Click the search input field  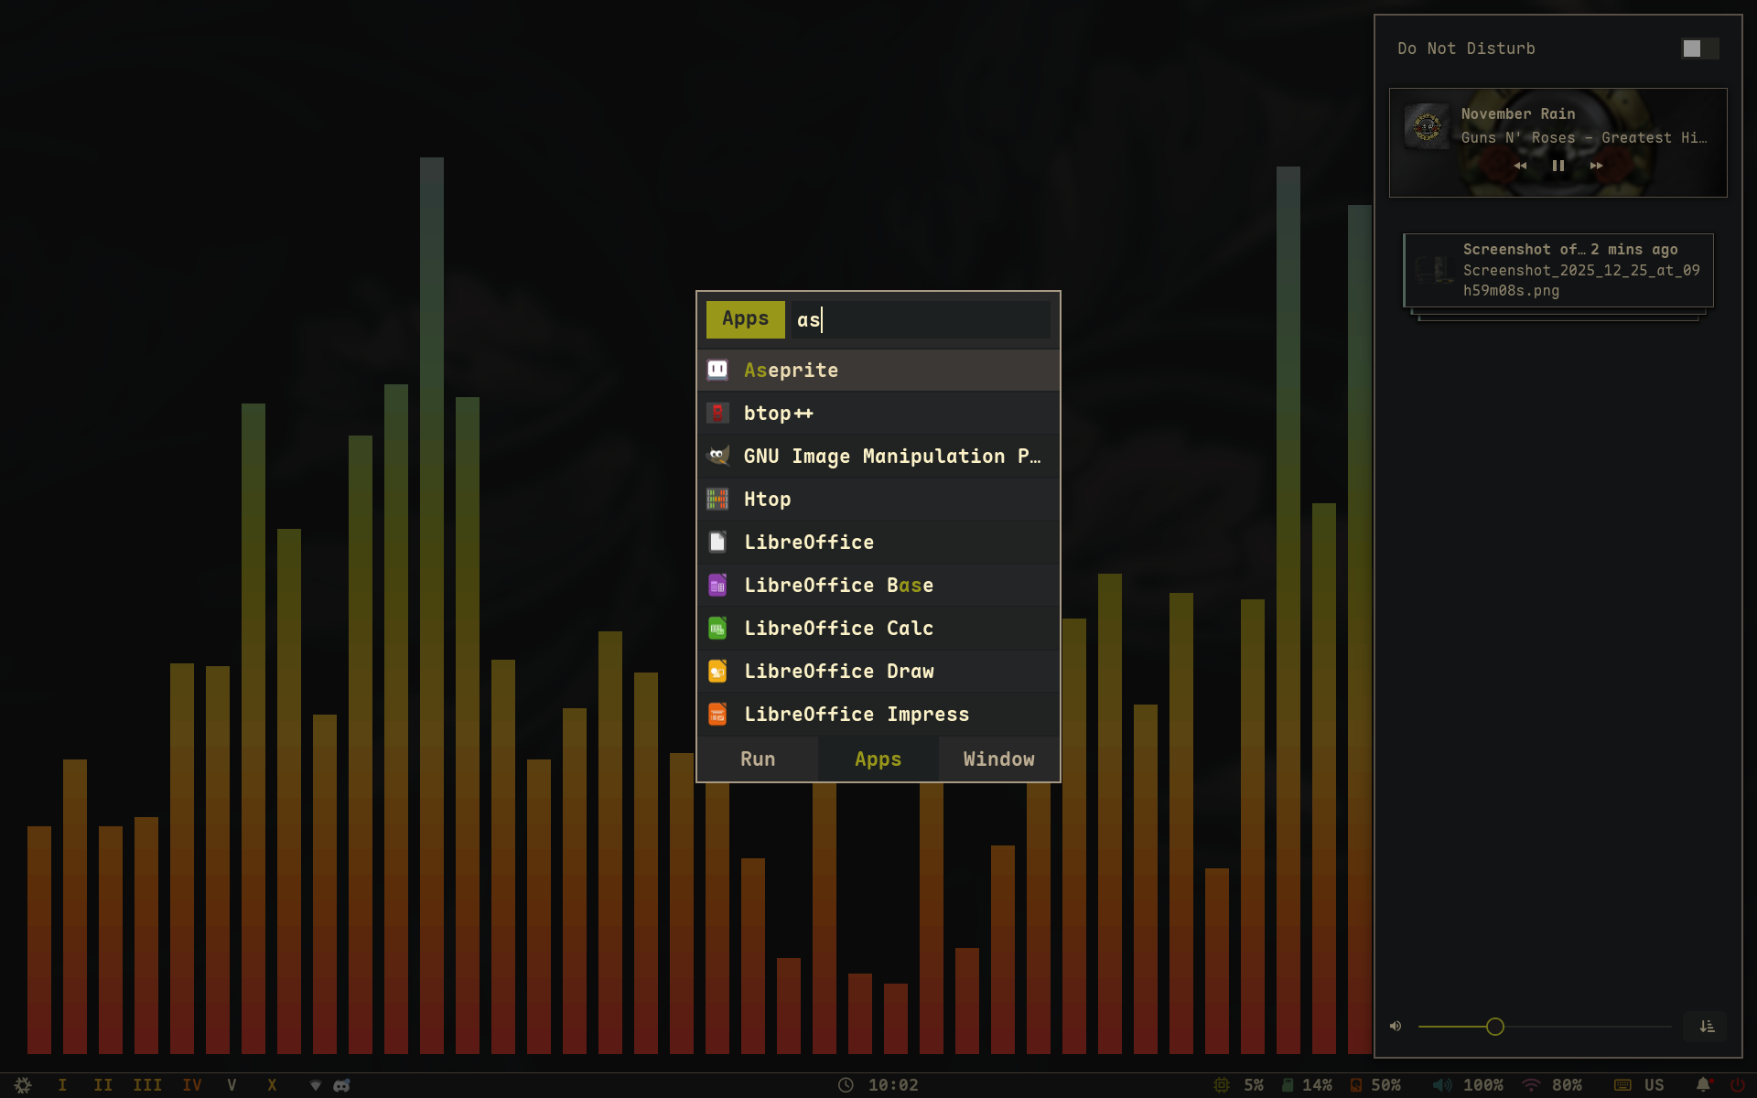coord(920,319)
